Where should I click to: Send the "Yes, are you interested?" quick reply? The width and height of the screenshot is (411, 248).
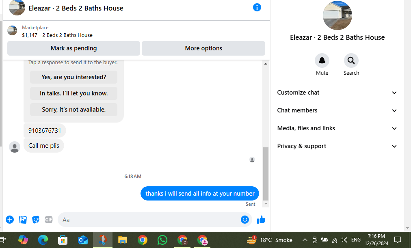point(74,77)
